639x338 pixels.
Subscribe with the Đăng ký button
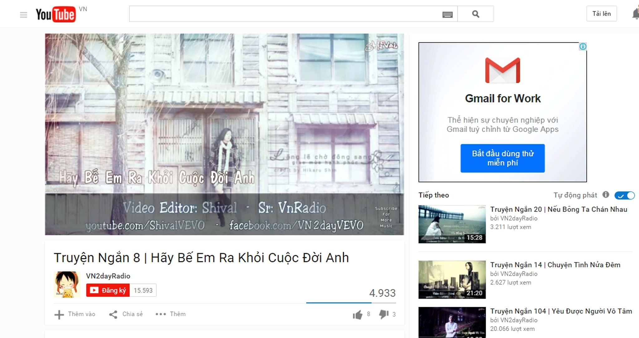pyautogui.click(x=108, y=290)
